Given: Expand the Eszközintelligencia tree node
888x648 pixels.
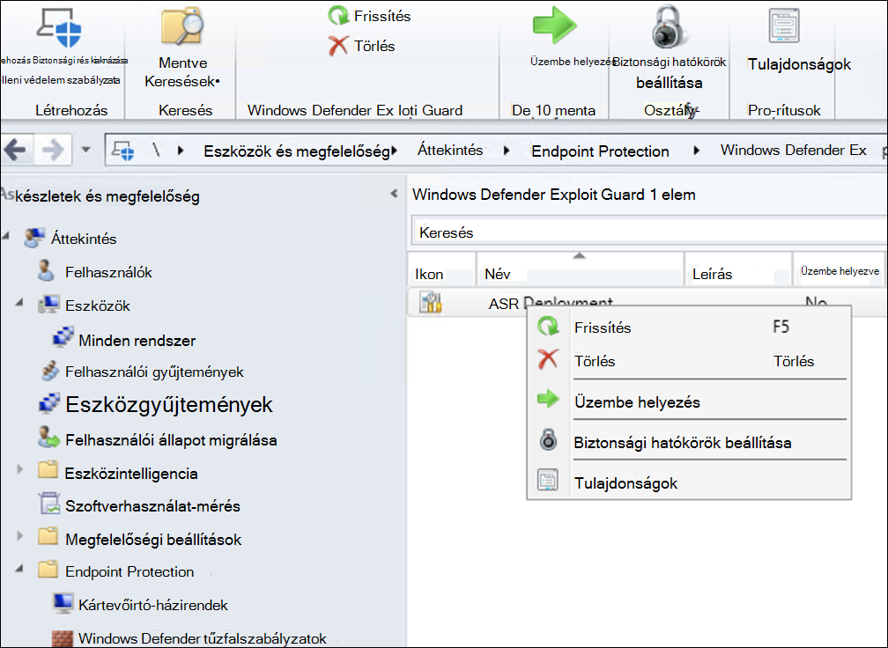Looking at the screenshot, I should [x=19, y=469].
